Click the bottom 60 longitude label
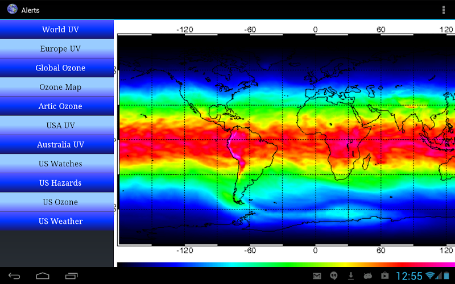This screenshot has width=455, height=284. (380, 250)
